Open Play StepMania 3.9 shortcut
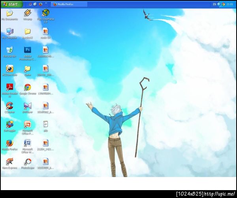This screenshot has height=198, width=237. click(x=45, y=16)
